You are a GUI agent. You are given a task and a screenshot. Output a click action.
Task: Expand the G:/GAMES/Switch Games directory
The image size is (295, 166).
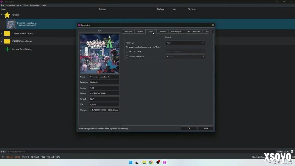pyautogui.click(x=1, y=33)
